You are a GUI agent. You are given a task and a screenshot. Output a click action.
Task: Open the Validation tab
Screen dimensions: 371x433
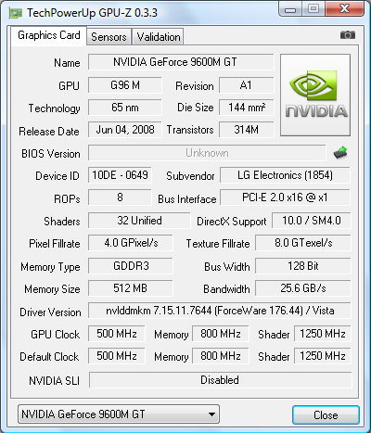[x=159, y=37]
